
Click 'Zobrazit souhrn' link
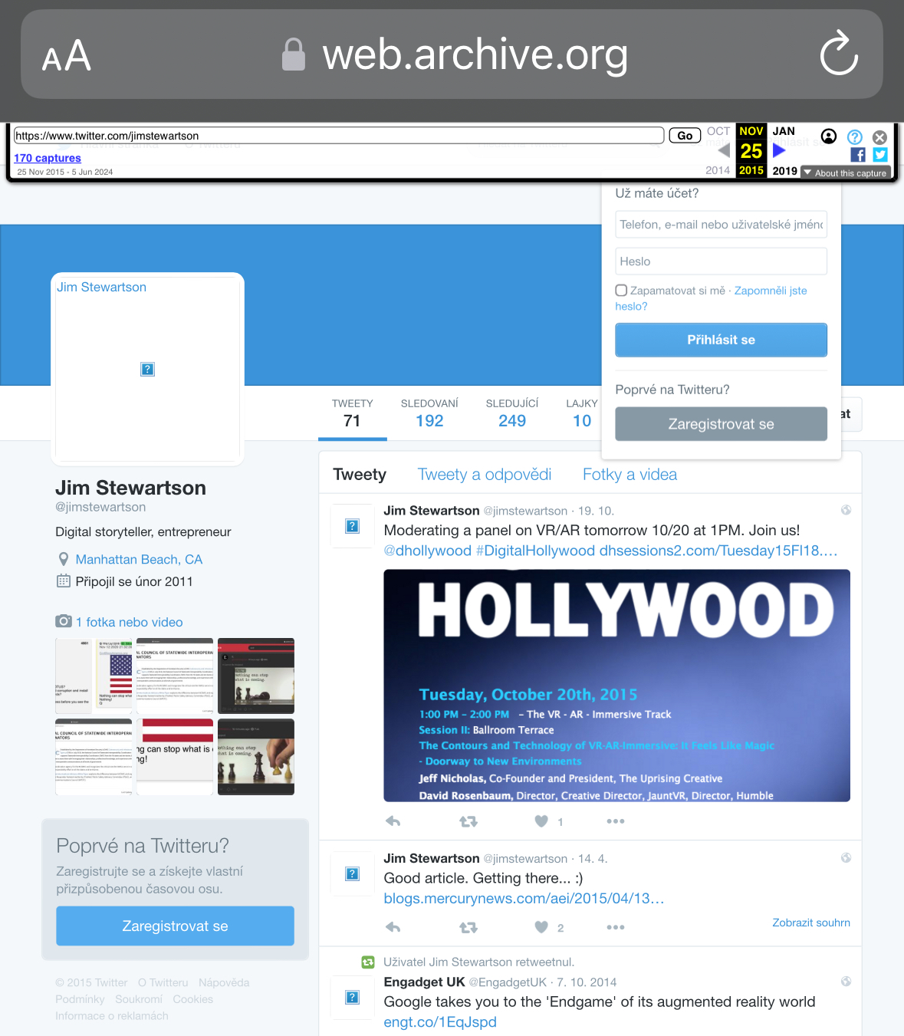pos(811,923)
